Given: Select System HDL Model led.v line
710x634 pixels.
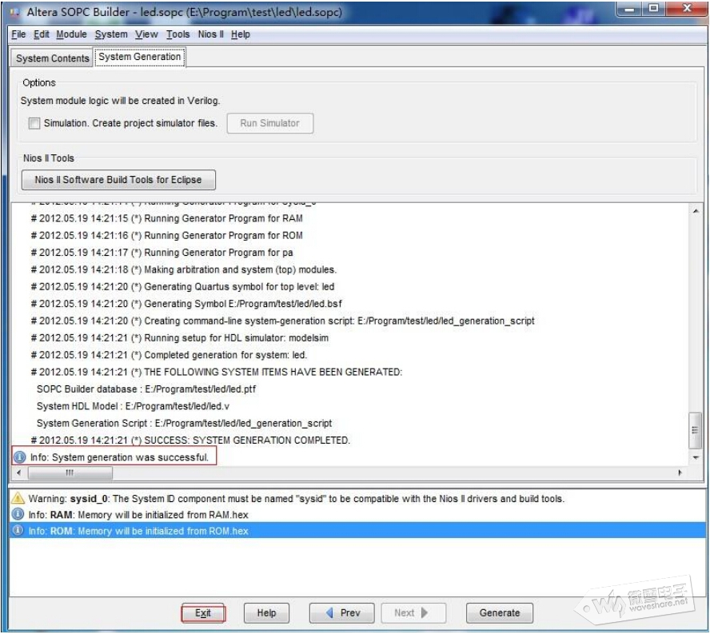Looking at the screenshot, I should (x=133, y=406).
